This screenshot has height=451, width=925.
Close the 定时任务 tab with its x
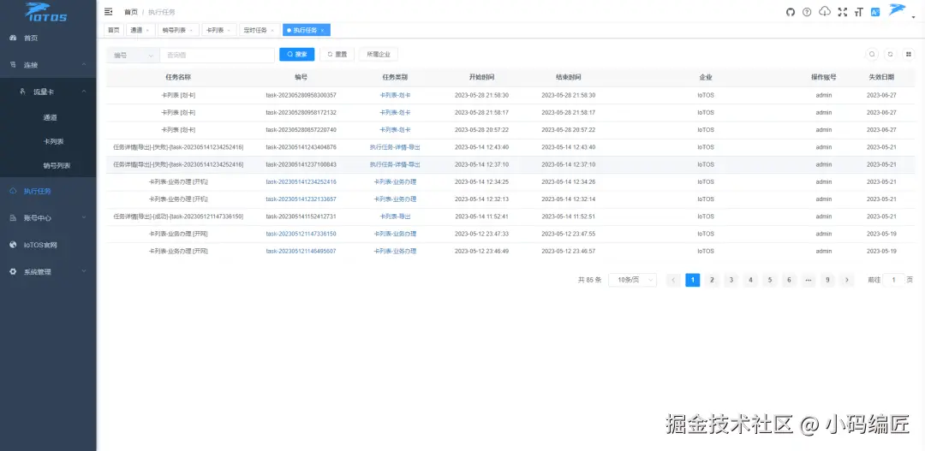coord(272,30)
